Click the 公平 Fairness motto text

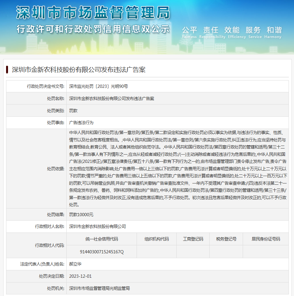pos(189,32)
